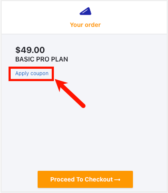Click the tail end of the red arrow

pos(83,105)
